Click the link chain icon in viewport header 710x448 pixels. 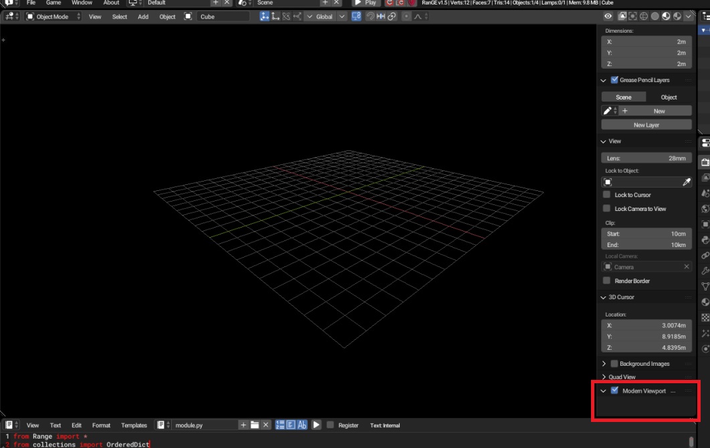(x=392, y=17)
